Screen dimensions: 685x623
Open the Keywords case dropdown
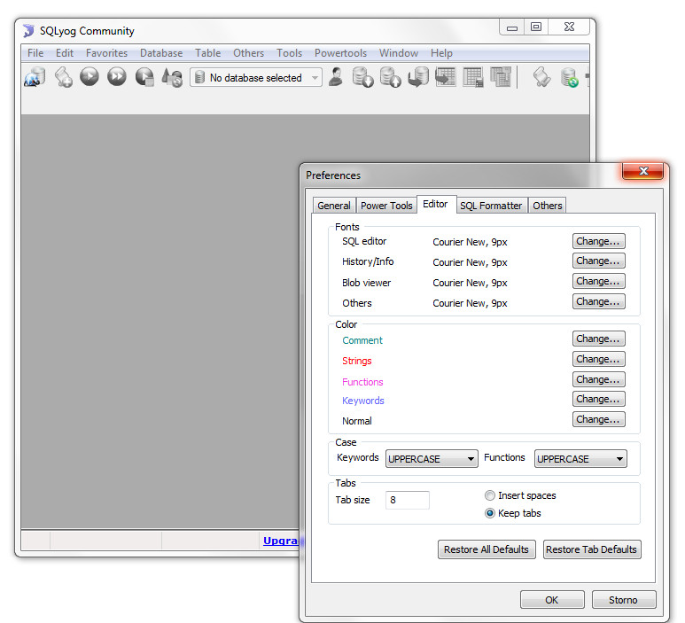tap(432, 459)
